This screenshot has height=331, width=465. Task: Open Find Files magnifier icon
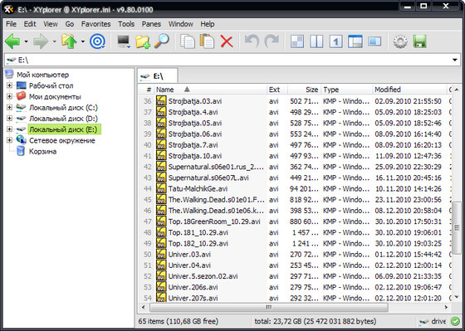point(162,41)
